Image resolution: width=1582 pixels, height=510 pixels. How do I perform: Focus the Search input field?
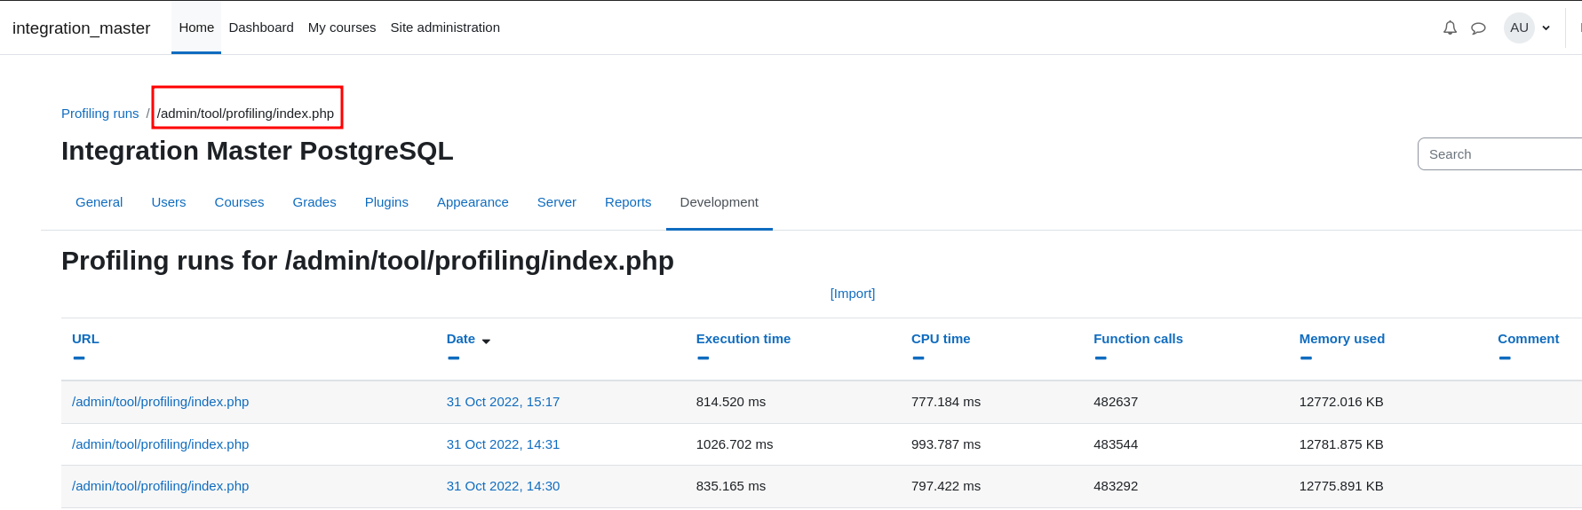(x=1499, y=154)
